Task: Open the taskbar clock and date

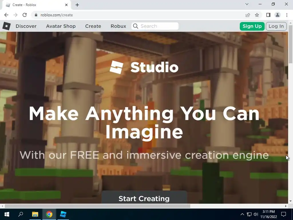Action: pos(268,214)
